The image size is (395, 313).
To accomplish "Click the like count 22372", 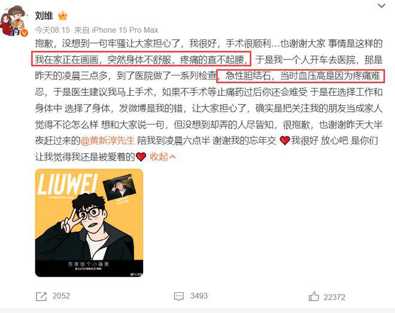I will pos(335,297).
